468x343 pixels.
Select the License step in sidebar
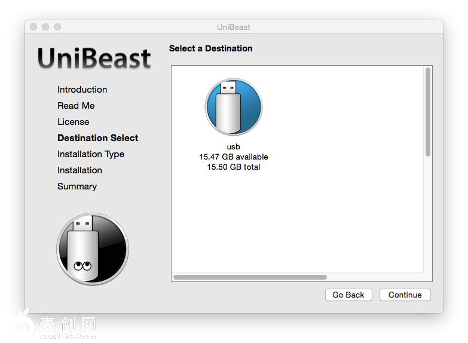pyautogui.click(x=73, y=122)
